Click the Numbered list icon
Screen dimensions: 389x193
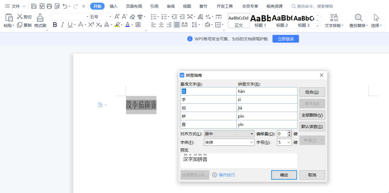click(164, 17)
